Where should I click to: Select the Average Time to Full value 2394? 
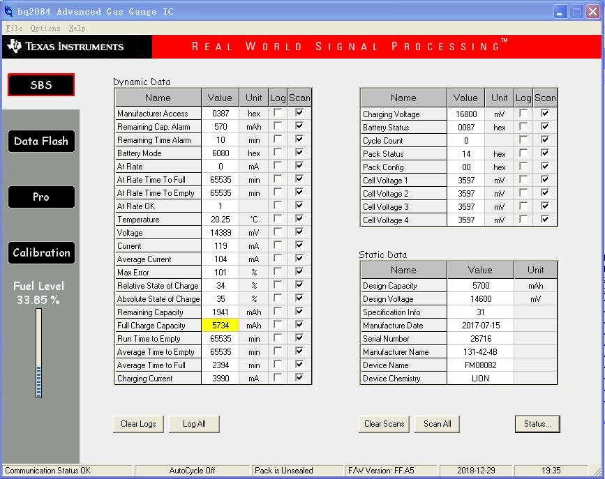coord(221,365)
